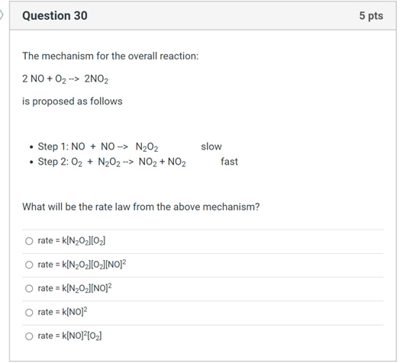The image size is (403, 363).
Task: Click the answer text rate = k[N2O2][NO]²
Action: [x=75, y=288]
